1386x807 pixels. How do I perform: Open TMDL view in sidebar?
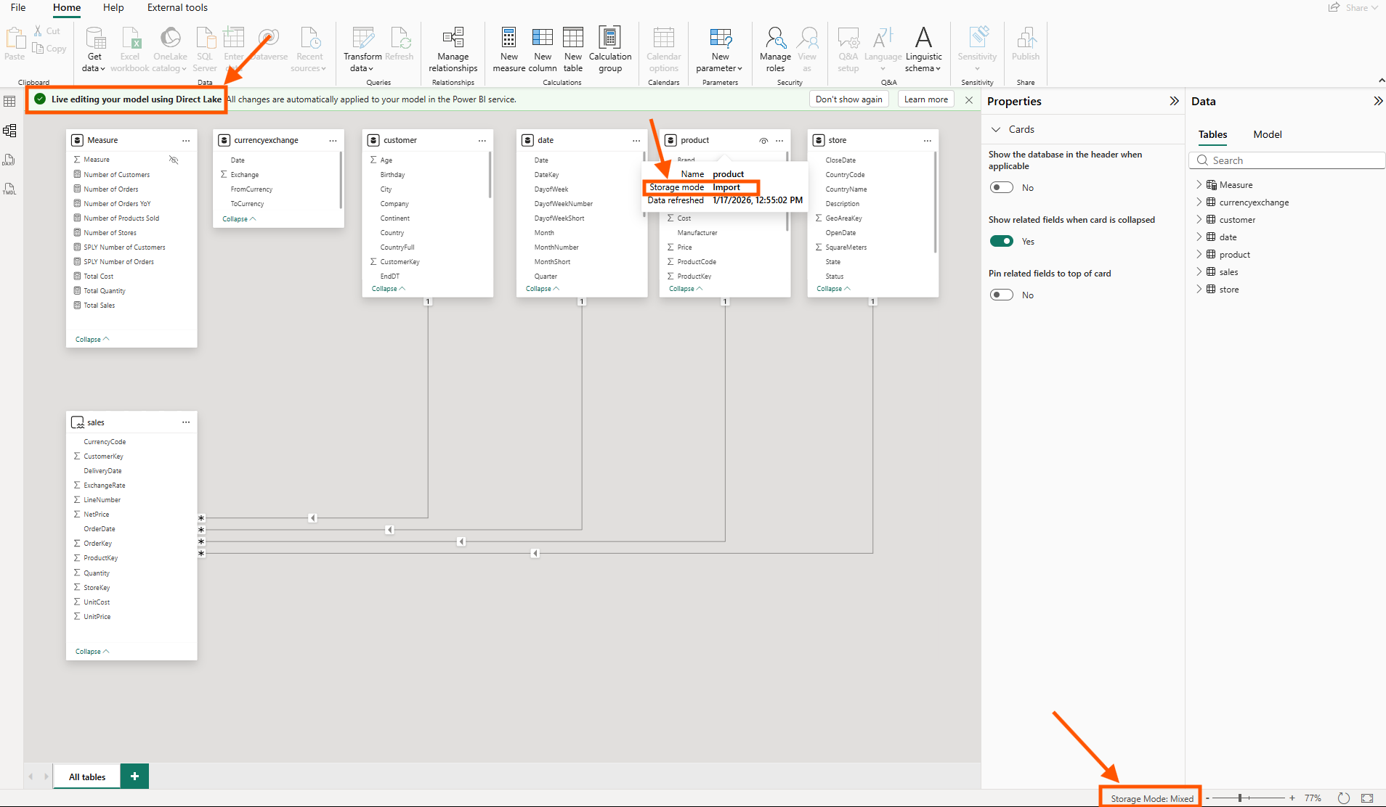click(9, 189)
